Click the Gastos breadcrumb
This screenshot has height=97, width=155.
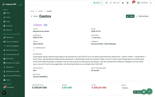tap(40, 11)
